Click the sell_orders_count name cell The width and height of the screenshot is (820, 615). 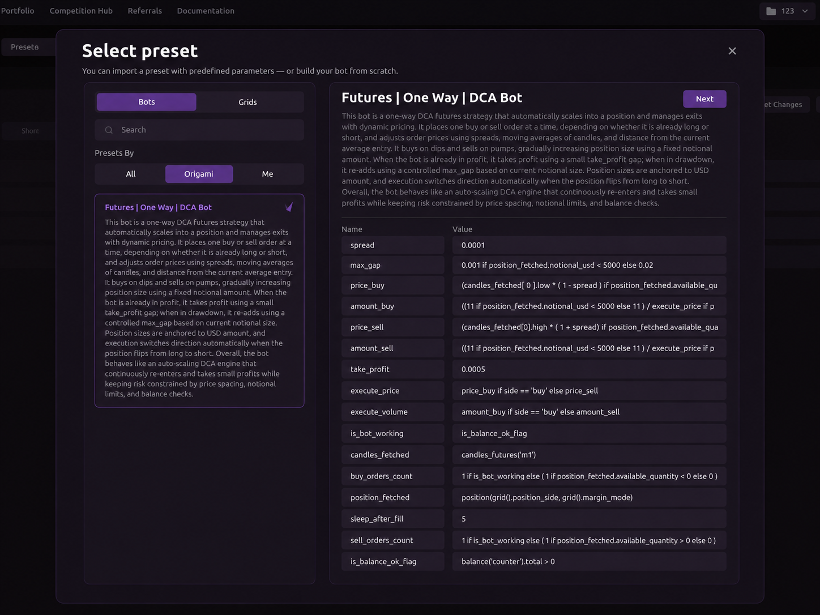[x=393, y=540]
